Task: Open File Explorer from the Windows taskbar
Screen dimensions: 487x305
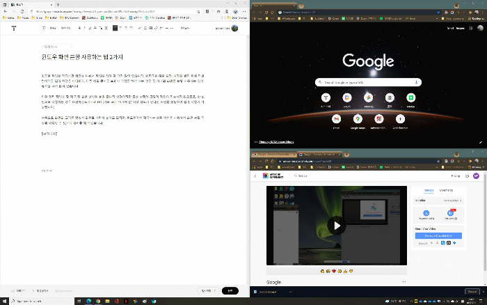Action: pos(107,301)
